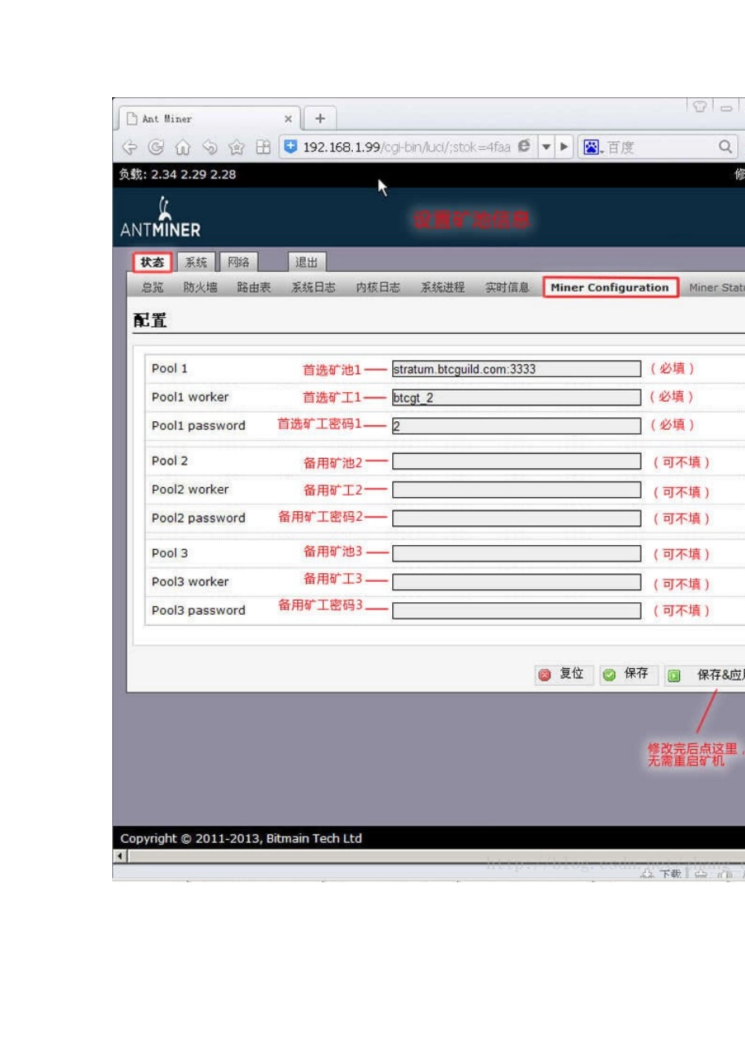Click the magnifier search icon
This screenshot has width=745, height=1054.
click(725, 147)
